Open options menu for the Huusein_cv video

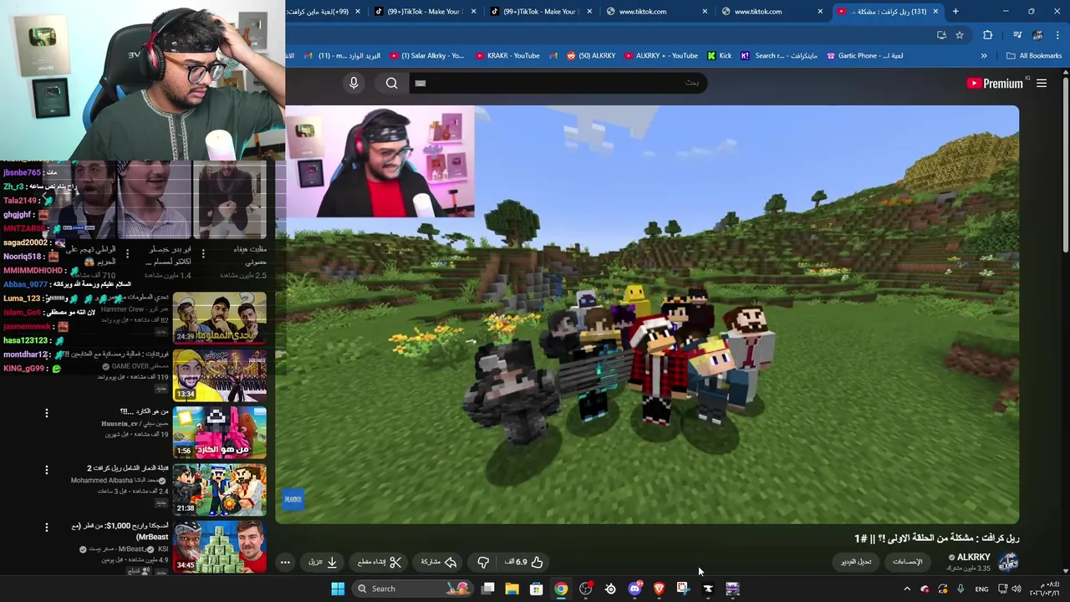pyautogui.click(x=47, y=412)
